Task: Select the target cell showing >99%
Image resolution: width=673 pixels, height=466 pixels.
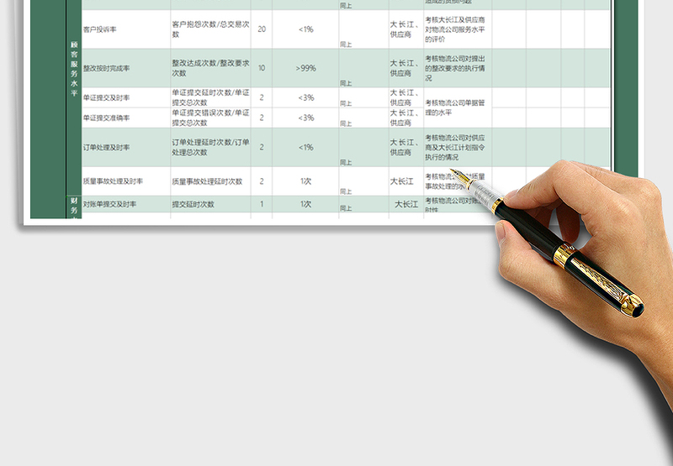Action: (305, 68)
